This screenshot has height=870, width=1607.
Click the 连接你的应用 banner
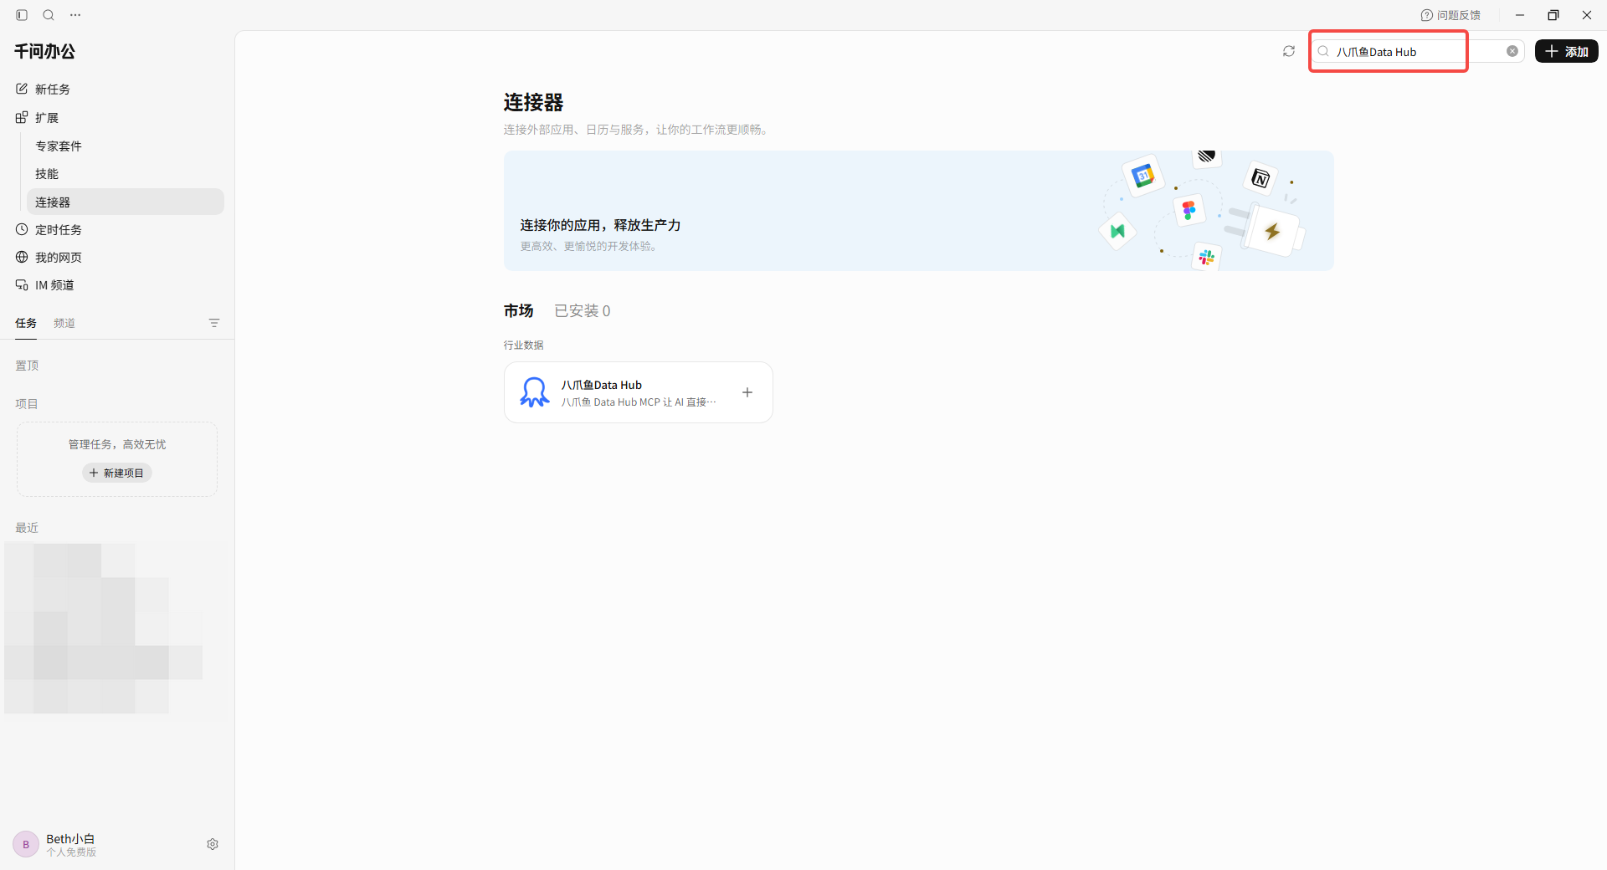[918, 211]
